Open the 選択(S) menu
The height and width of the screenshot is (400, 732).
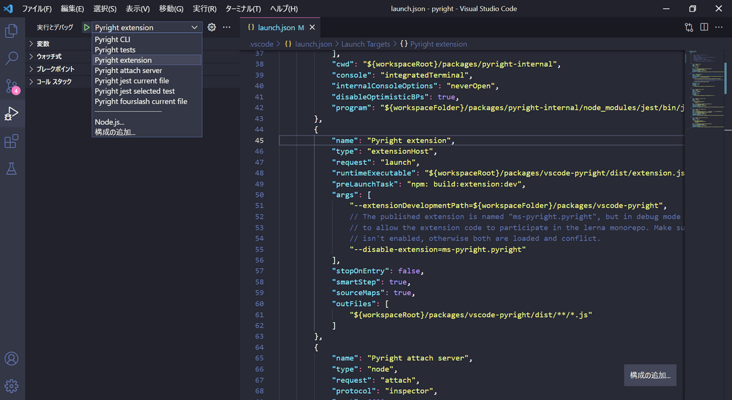pyautogui.click(x=105, y=9)
